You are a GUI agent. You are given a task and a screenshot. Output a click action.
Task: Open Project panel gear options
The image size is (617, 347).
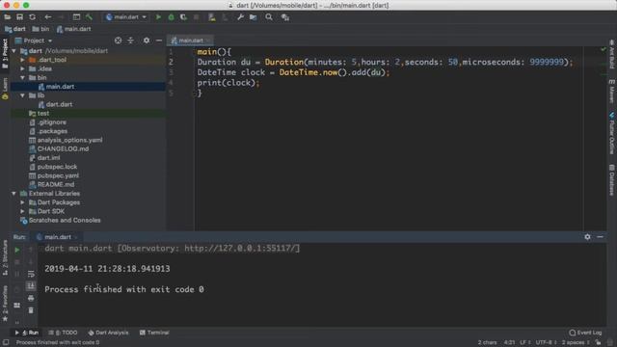tap(147, 40)
